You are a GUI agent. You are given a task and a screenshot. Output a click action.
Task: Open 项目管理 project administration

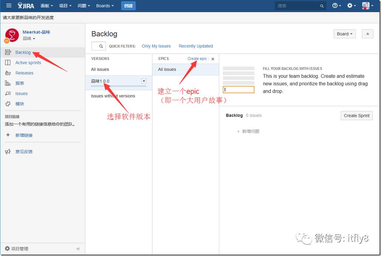pyautogui.click(x=20, y=249)
